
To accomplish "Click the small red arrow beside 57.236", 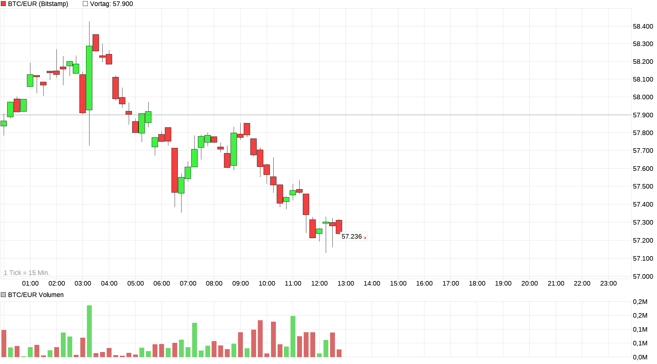I will tap(365, 238).
